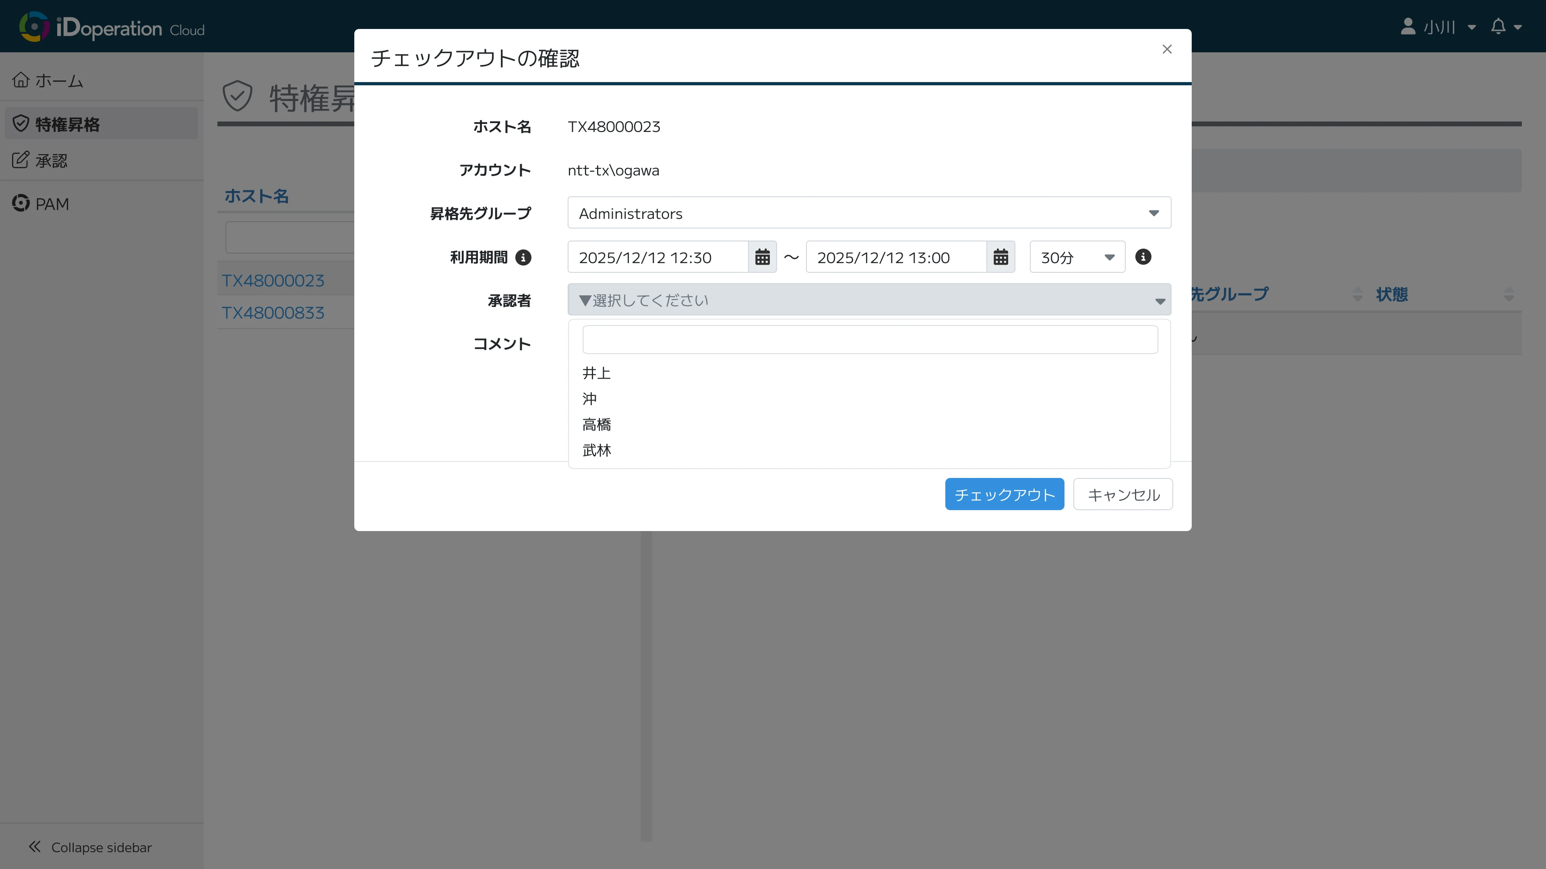Click the approver search text field
This screenshot has height=869, width=1546.
point(870,340)
